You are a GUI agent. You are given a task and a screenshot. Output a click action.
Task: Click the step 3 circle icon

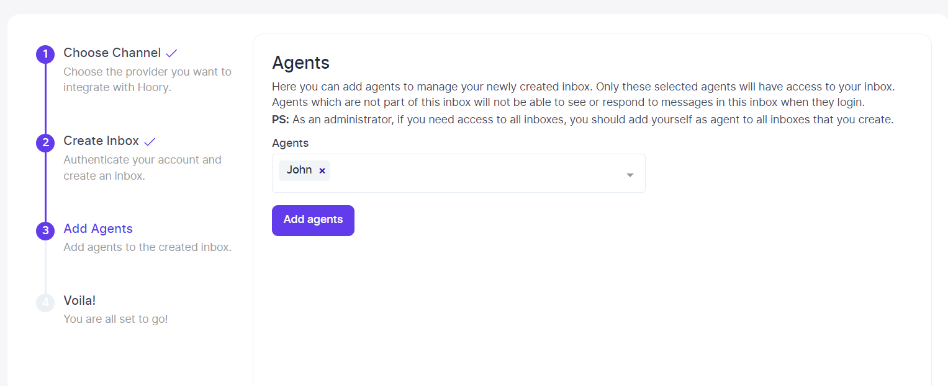(45, 230)
